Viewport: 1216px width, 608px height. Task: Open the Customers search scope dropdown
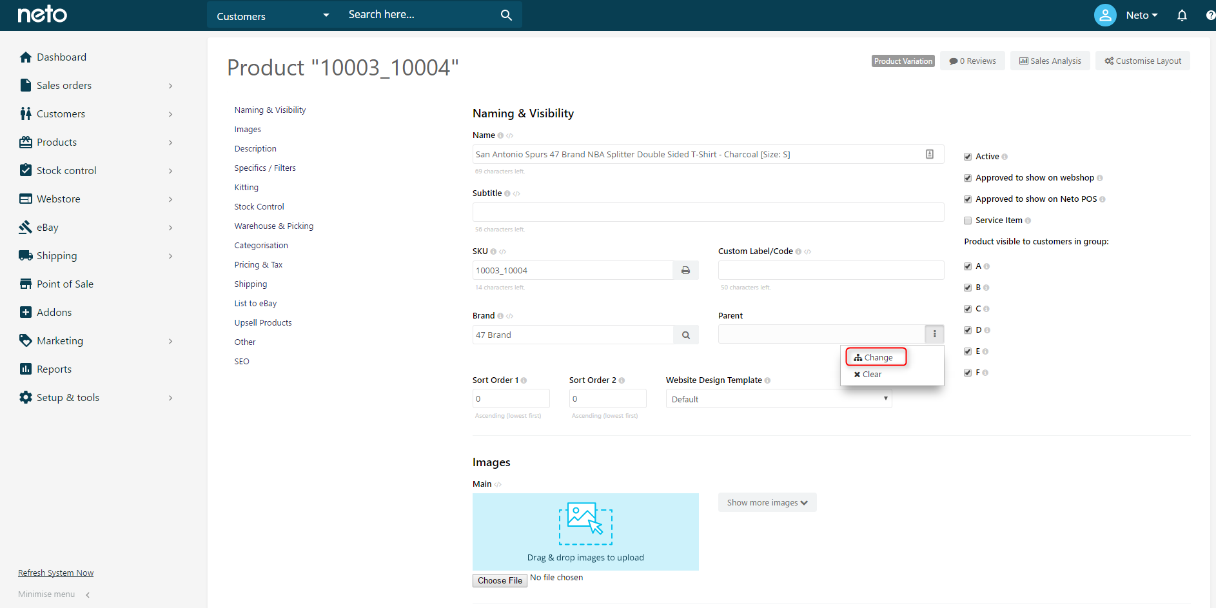pos(273,15)
